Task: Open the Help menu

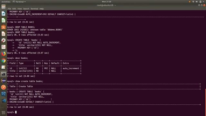Action: (42, 9)
